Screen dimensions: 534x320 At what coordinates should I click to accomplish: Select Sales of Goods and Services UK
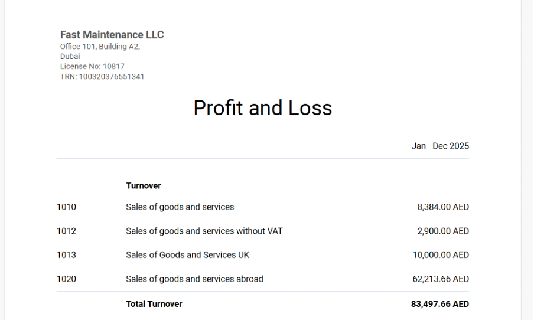pos(187,255)
